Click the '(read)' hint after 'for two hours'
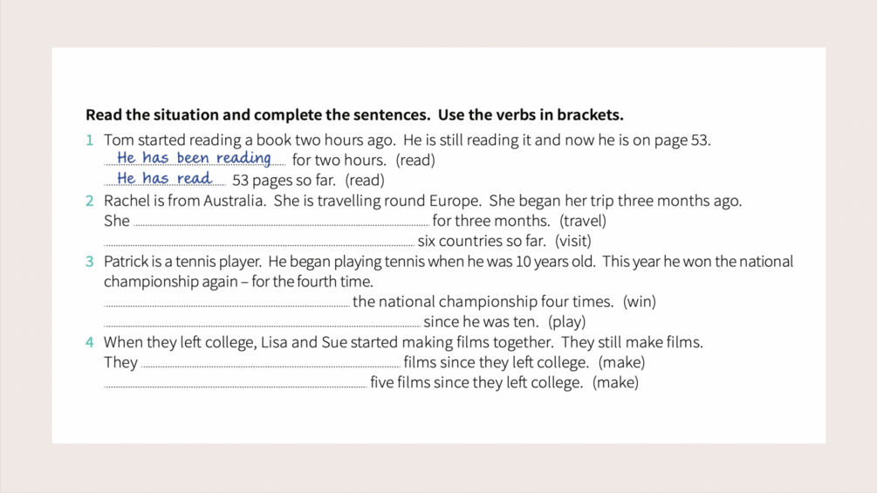This screenshot has height=493, width=877. point(415,161)
